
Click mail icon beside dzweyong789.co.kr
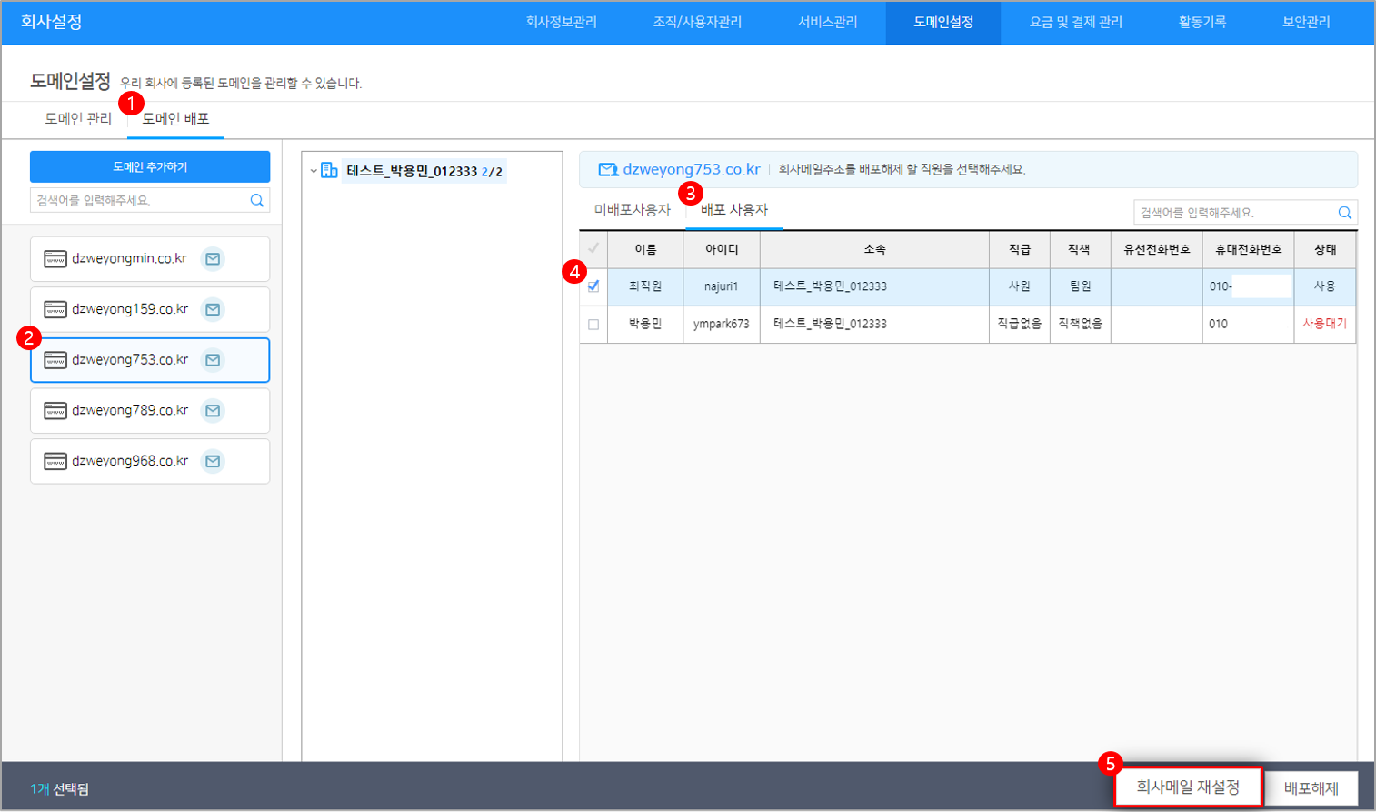point(213,411)
